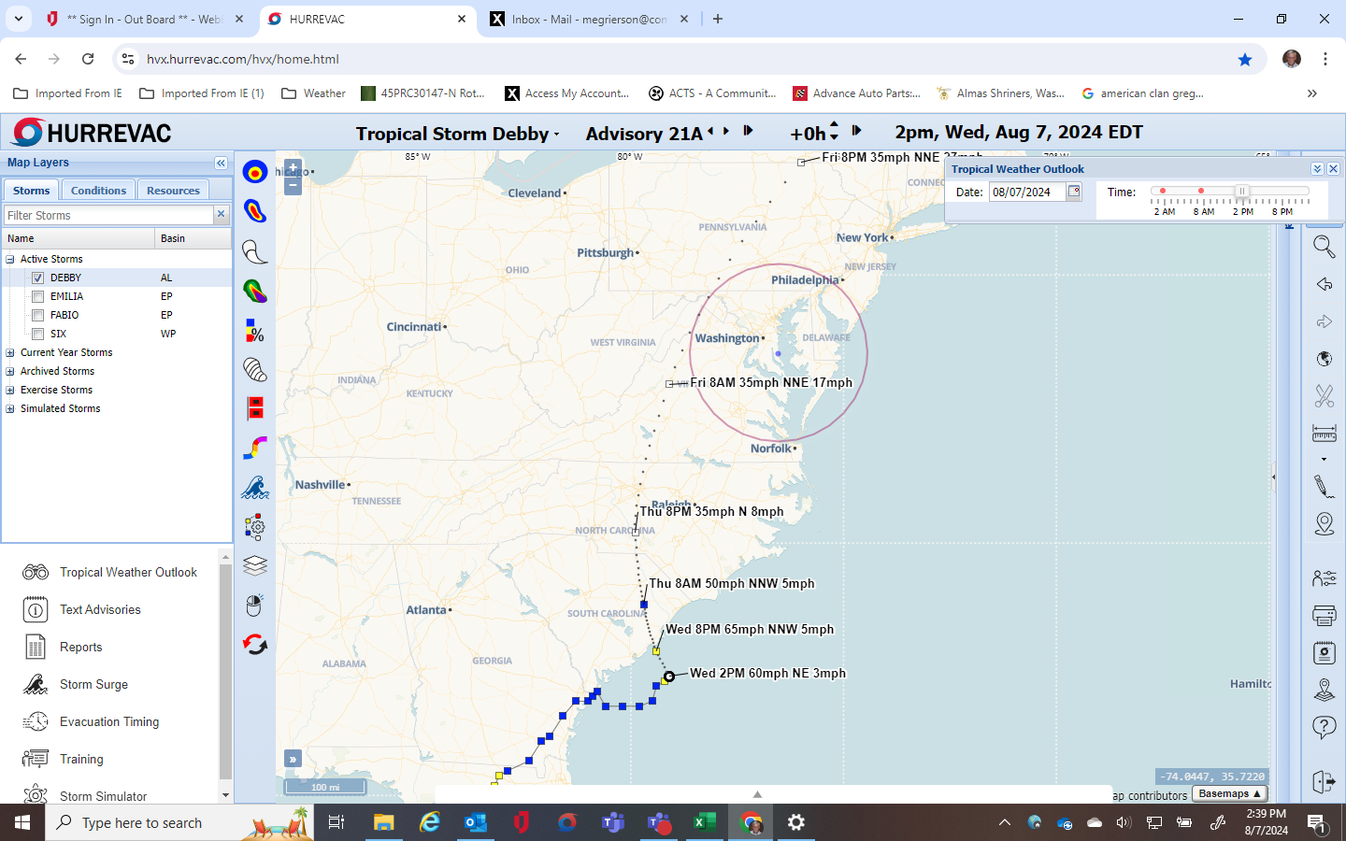Select the location pin tool
Image resolution: width=1346 pixels, height=841 pixels.
[1324, 524]
